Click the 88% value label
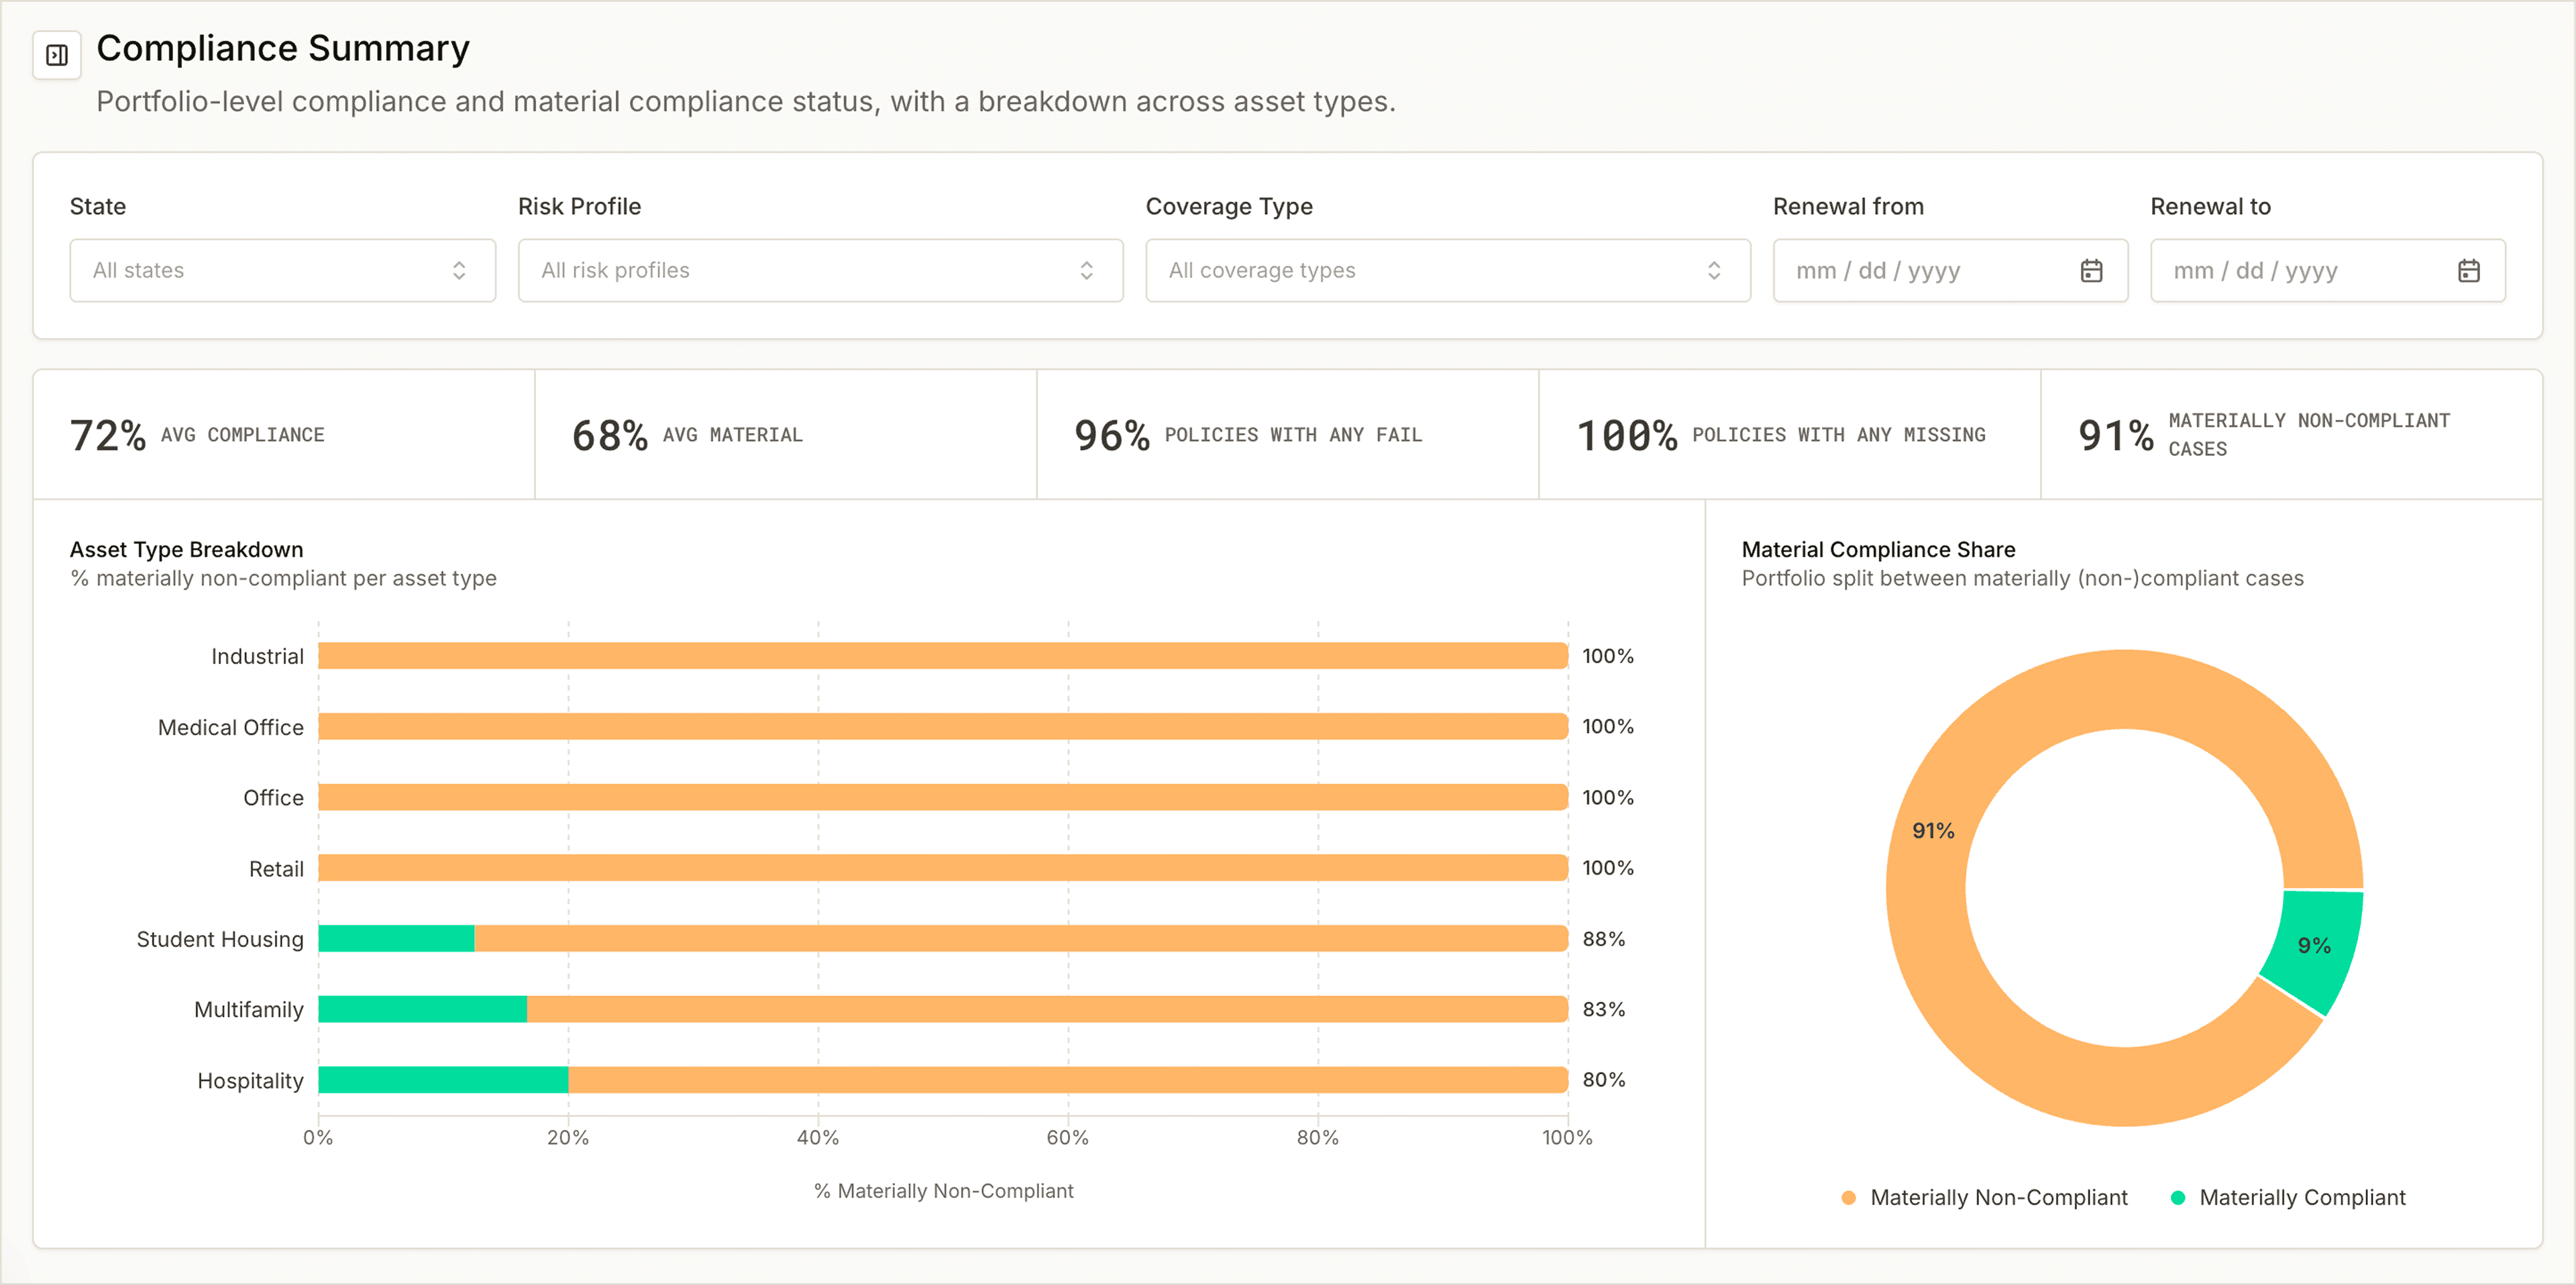The width and height of the screenshot is (2576, 1285). [1604, 939]
